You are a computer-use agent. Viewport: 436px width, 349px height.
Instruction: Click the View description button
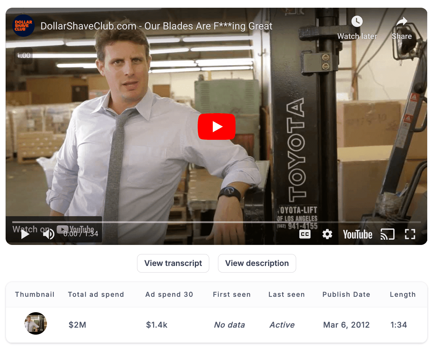tap(257, 263)
